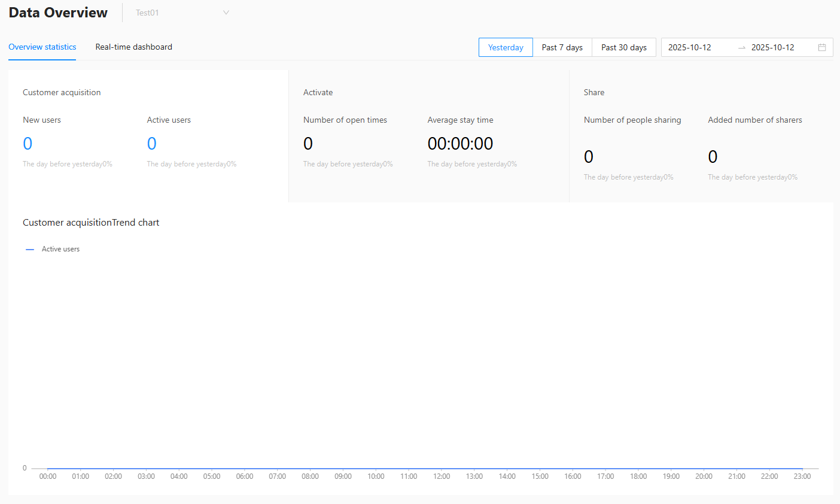840x504 pixels.
Task: Click the Number of open times value
Action: pyautogui.click(x=308, y=144)
